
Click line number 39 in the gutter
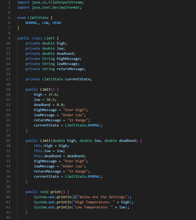[x=8, y=192]
